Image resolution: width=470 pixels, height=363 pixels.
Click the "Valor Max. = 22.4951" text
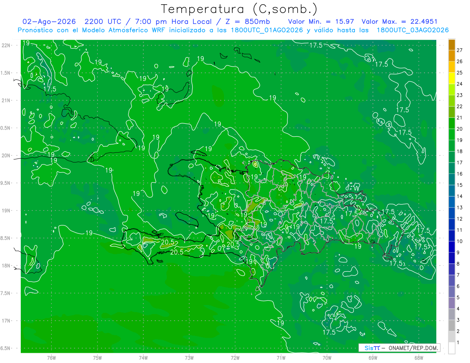tap(399, 22)
